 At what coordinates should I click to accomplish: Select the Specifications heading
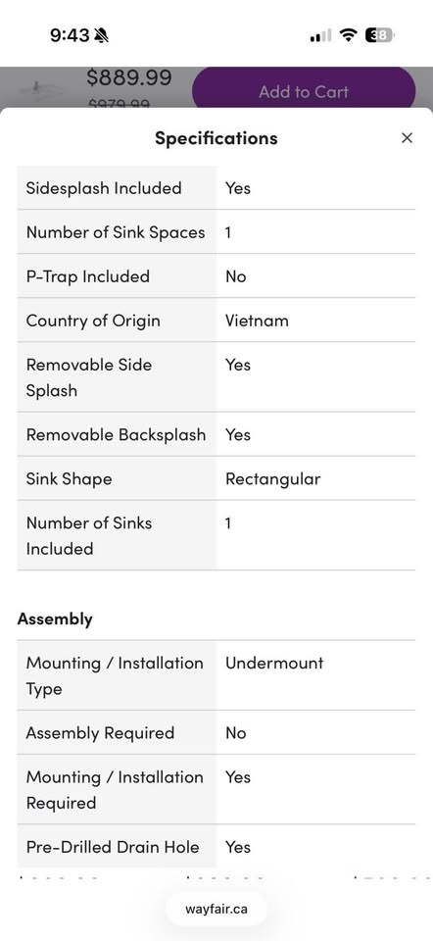click(x=216, y=138)
